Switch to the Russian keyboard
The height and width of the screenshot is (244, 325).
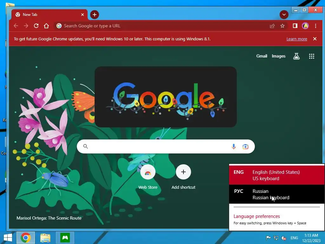coord(276,194)
